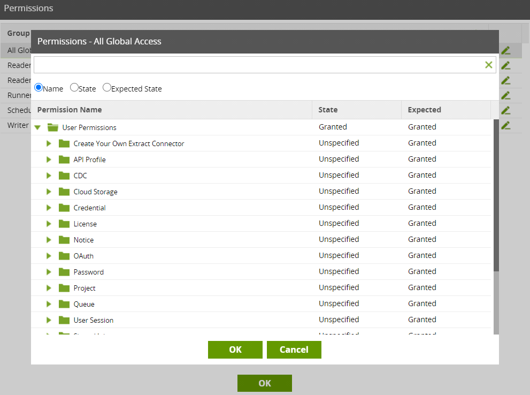Expand the Project node
This screenshot has height=395, width=530.
(x=49, y=288)
